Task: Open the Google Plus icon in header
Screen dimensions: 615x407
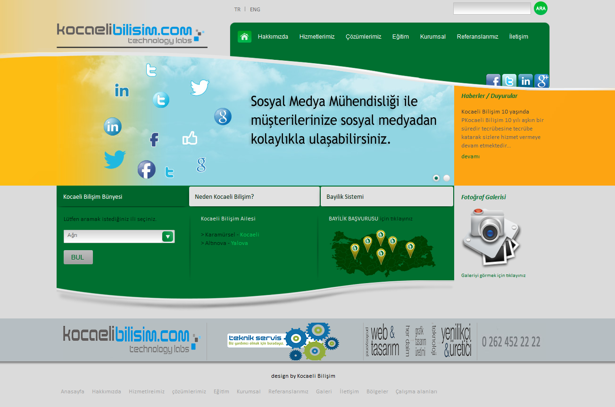Action: 541,81
